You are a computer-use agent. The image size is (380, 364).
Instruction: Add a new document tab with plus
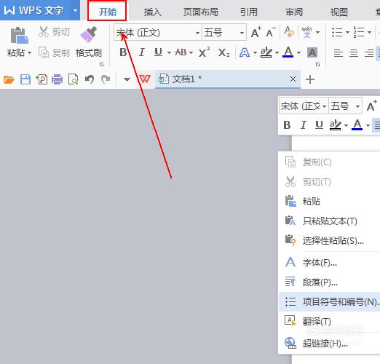310,79
